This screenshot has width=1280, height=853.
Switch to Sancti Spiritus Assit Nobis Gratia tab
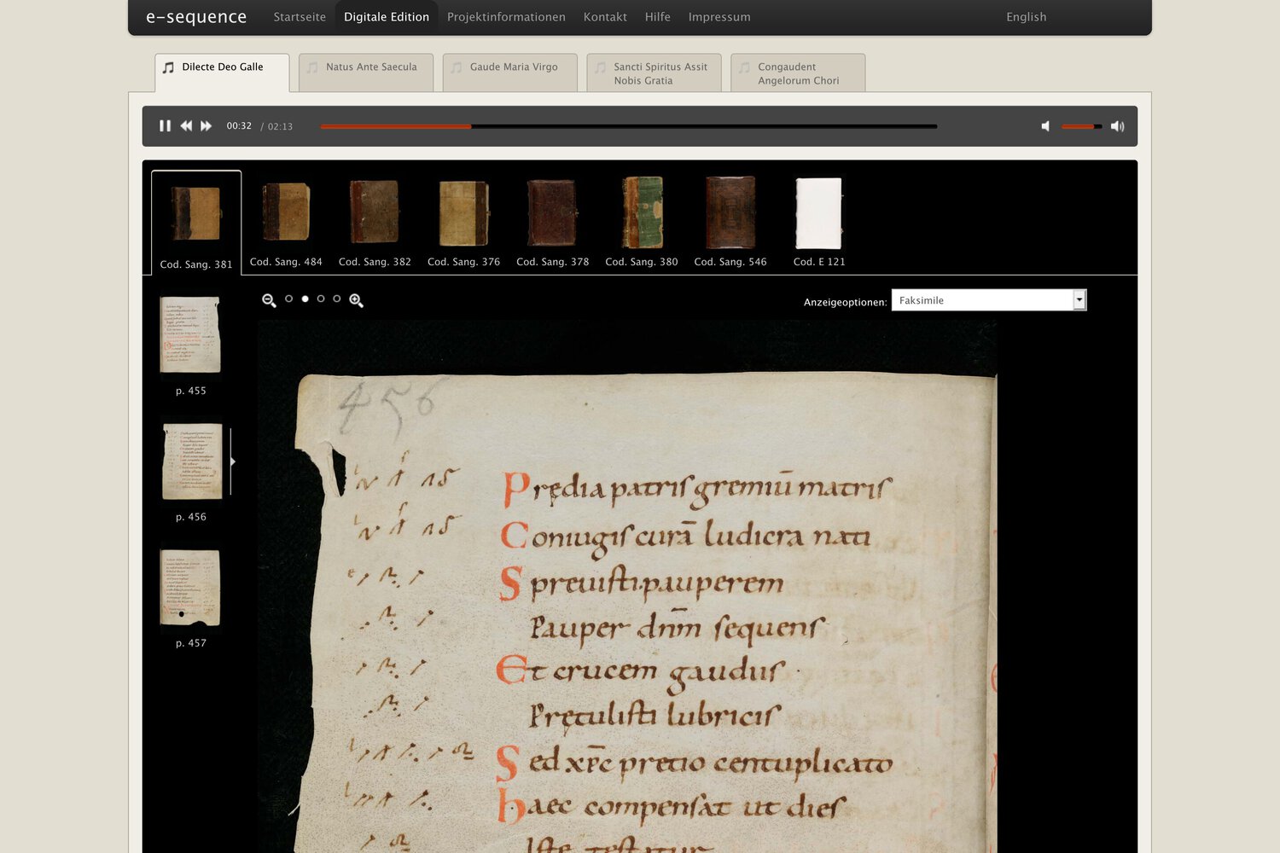pos(655,73)
